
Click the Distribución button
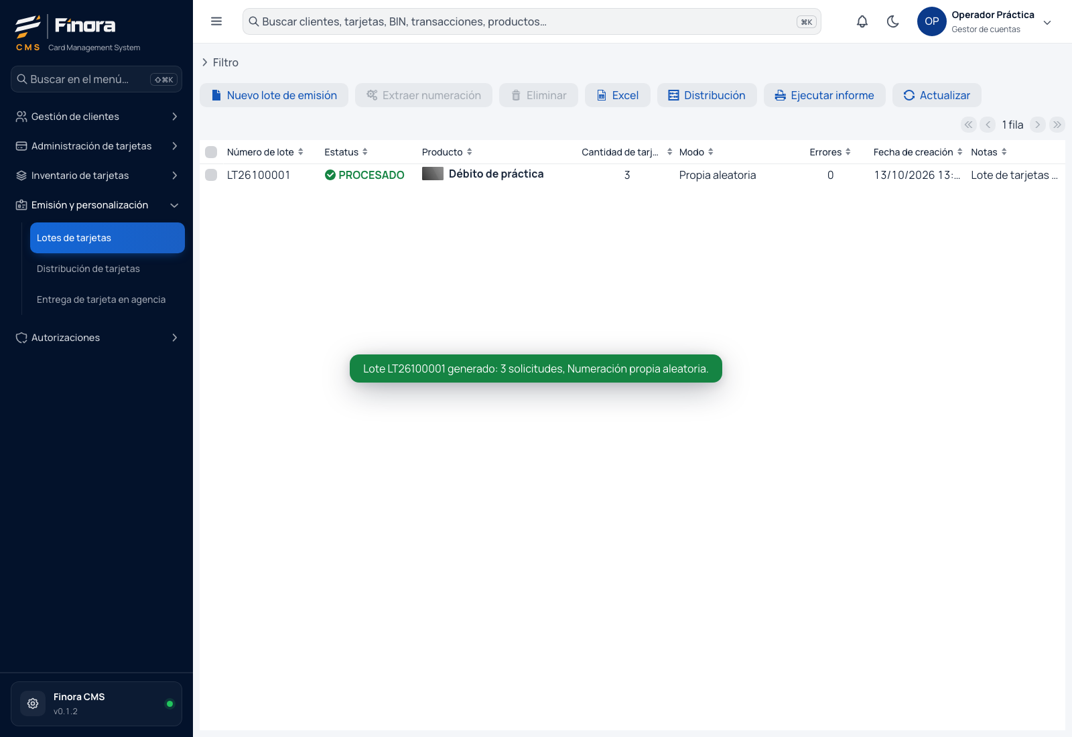click(x=707, y=95)
